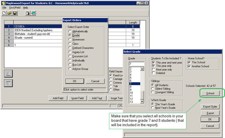Open the File menu

click(x=4, y=8)
